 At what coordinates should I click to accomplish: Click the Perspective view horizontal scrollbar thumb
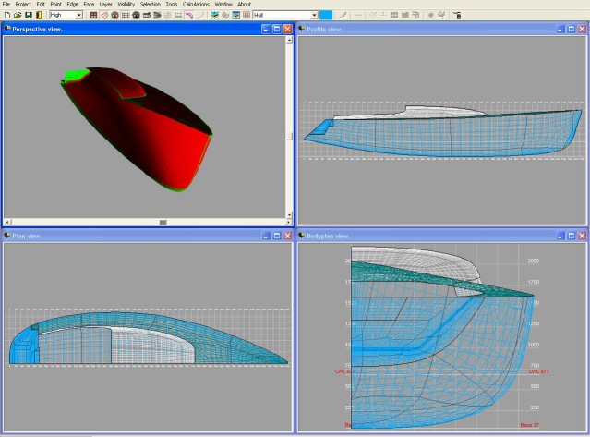point(163,223)
